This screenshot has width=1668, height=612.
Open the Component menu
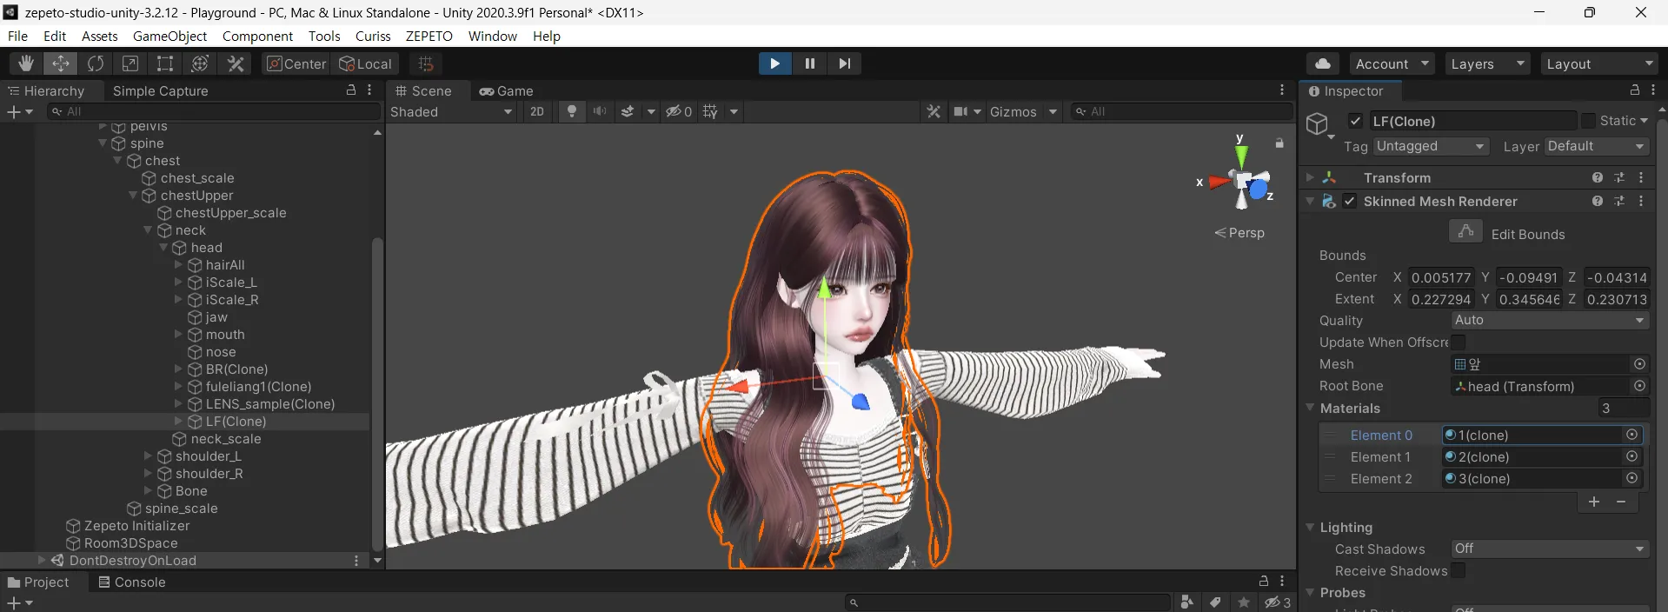tap(257, 36)
